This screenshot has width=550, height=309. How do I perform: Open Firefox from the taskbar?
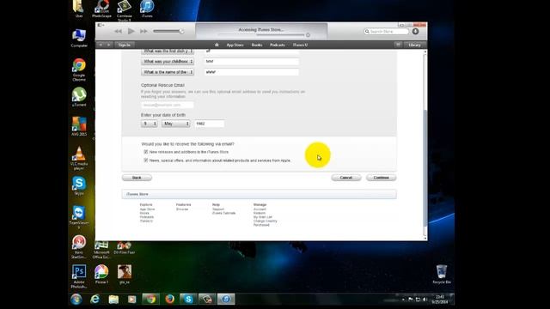pyautogui.click(x=170, y=300)
